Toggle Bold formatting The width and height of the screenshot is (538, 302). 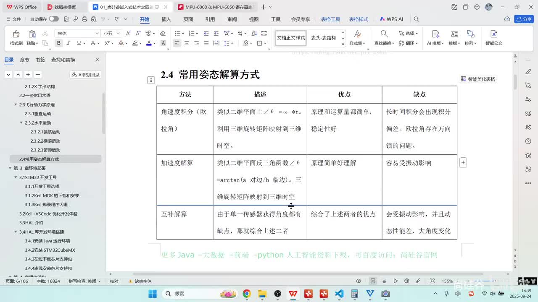point(58,43)
